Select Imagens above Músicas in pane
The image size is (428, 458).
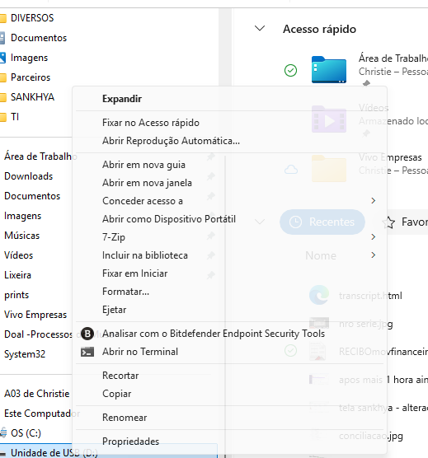pyautogui.click(x=23, y=216)
